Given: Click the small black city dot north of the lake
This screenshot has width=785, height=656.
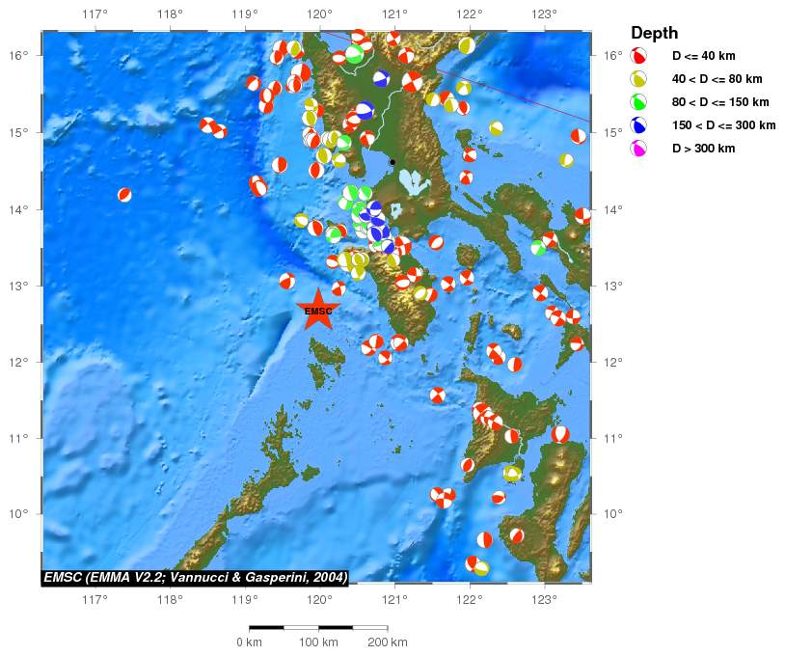Looking at the screenshot, I should [392, 162].
